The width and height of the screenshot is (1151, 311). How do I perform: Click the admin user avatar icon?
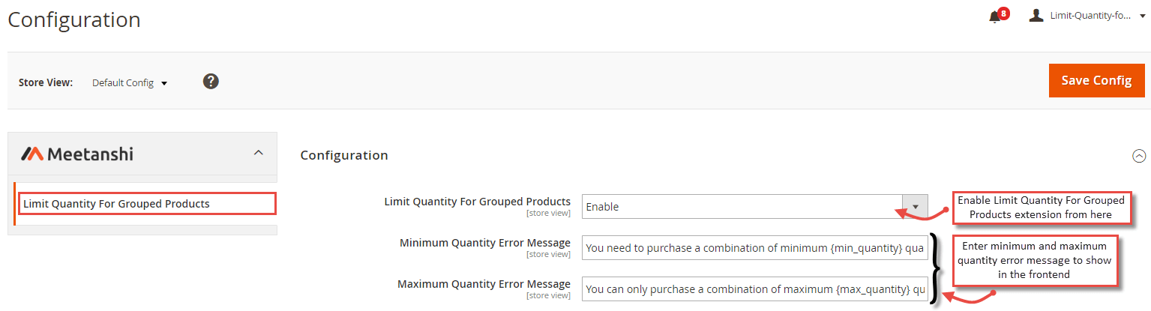[x=1036, y=16]
